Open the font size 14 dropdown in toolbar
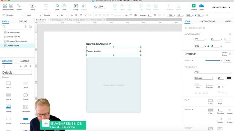Image resolution: width=234 pixels, height=131 pixels. point(64,15)
